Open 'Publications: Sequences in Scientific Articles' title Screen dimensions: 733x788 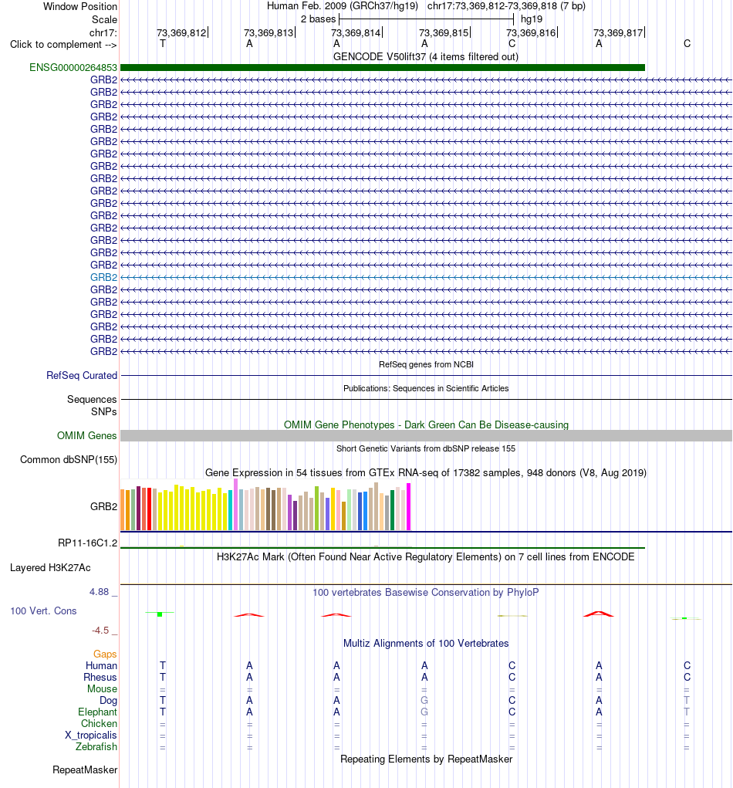pos(426,388)
